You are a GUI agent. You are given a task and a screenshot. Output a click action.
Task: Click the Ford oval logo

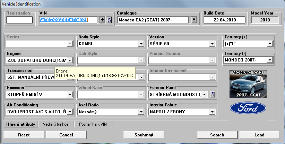pos(248,108)
